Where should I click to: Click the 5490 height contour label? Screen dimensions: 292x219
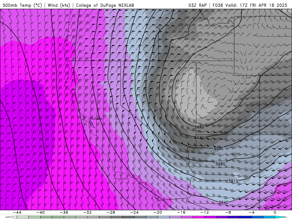click(199, 127)
